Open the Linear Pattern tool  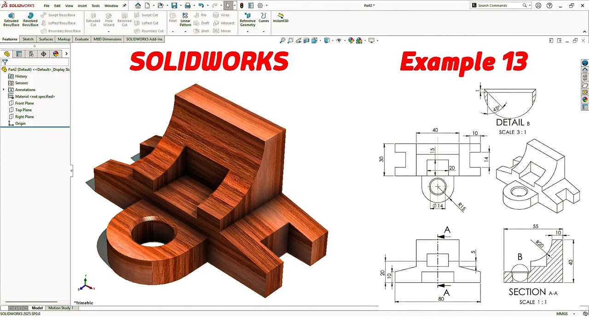coord(185,20)
